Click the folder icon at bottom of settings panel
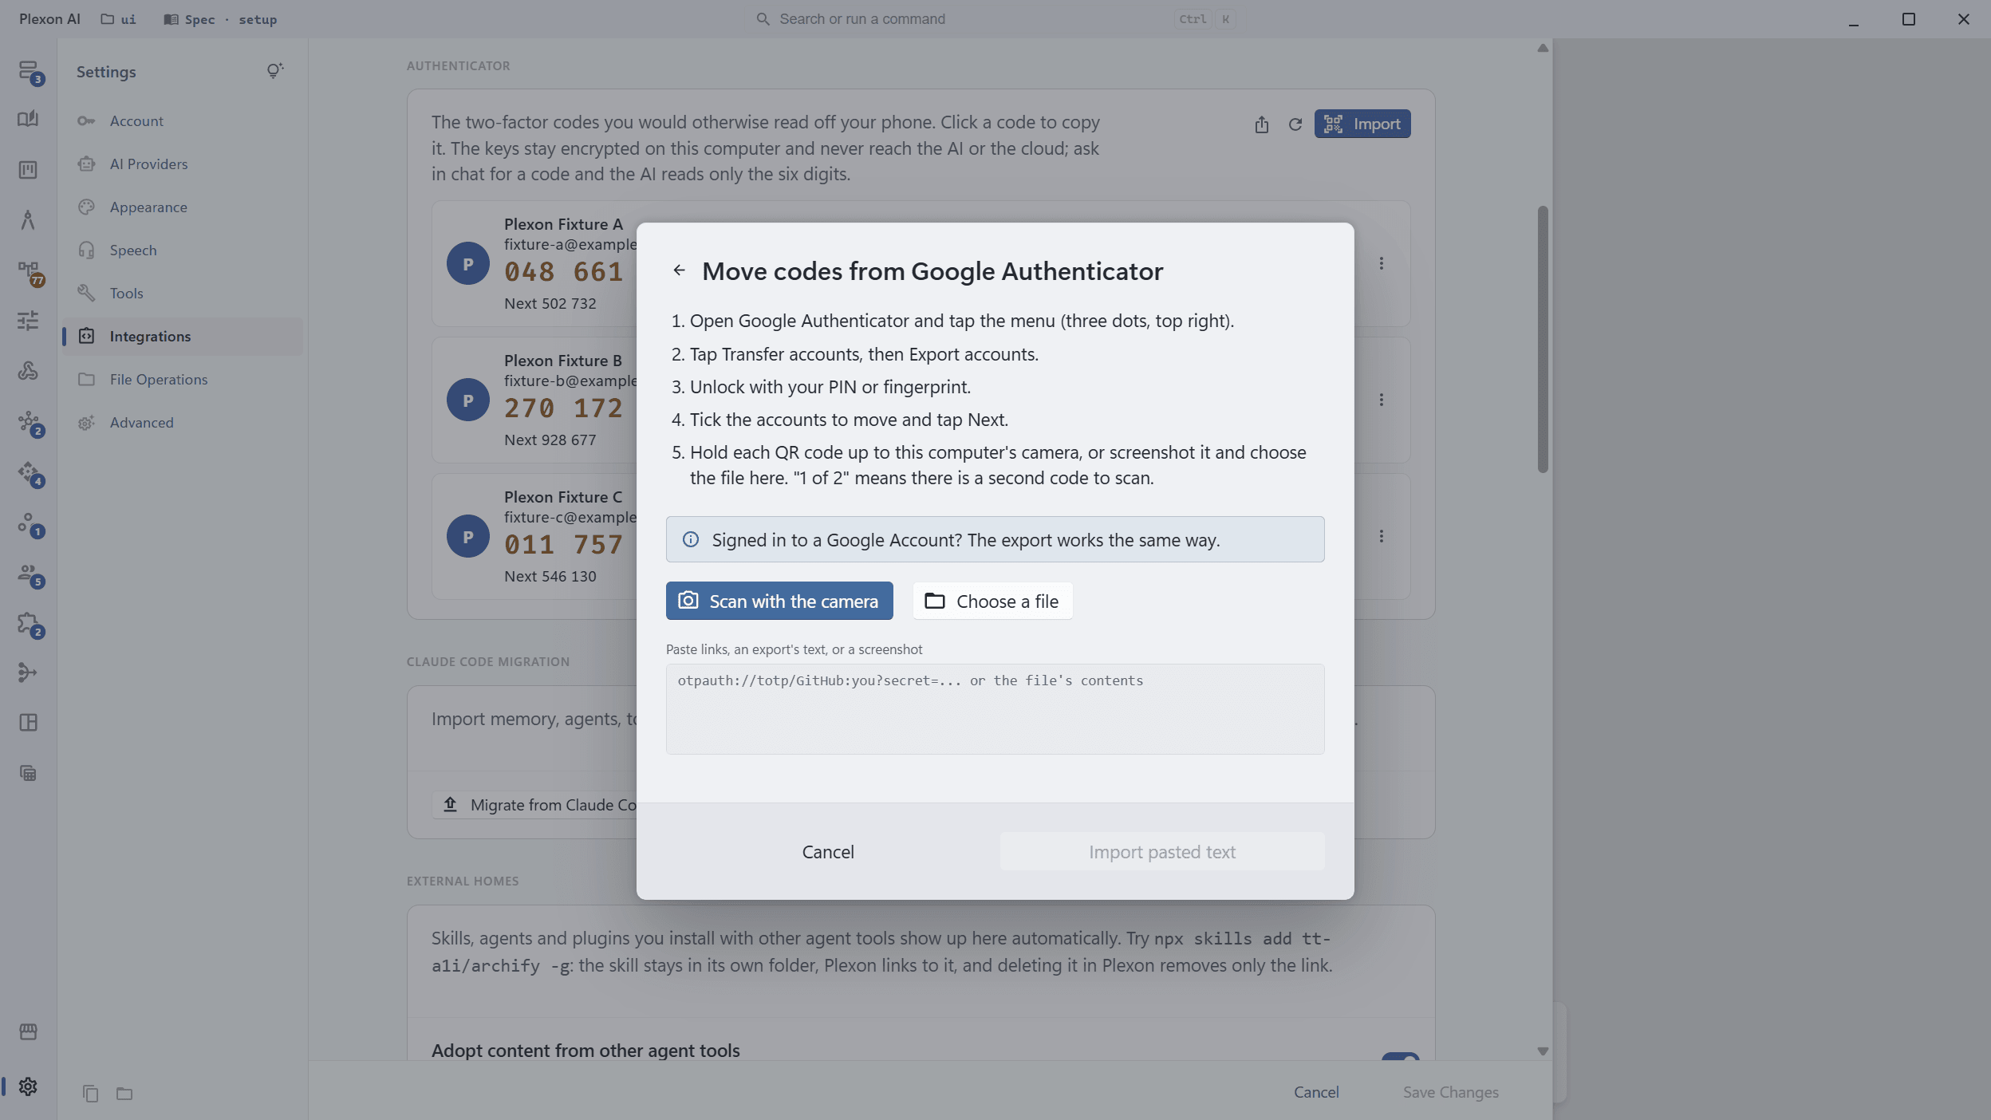The width and height of the screenshot is (1991, 1120). pos(124,1094)
